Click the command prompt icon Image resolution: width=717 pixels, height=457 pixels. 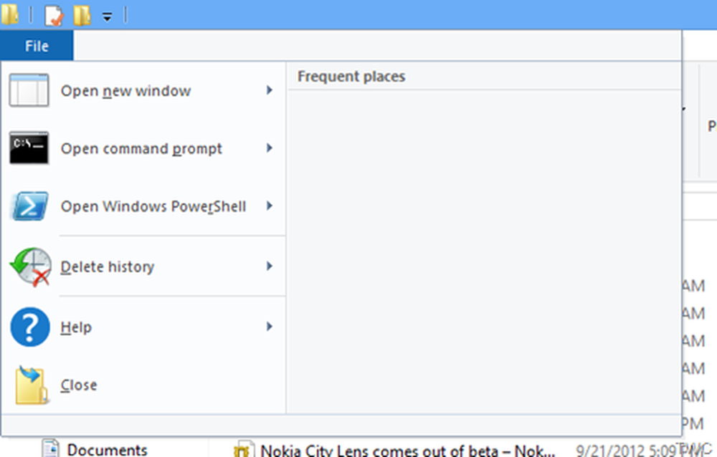click(x=29, y=148)
